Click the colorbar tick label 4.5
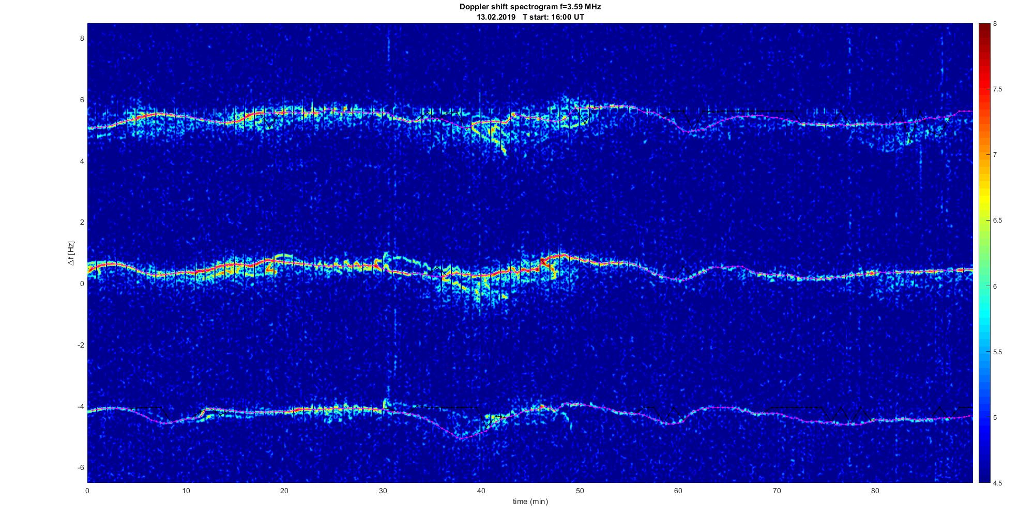 (x=997, y=483)
